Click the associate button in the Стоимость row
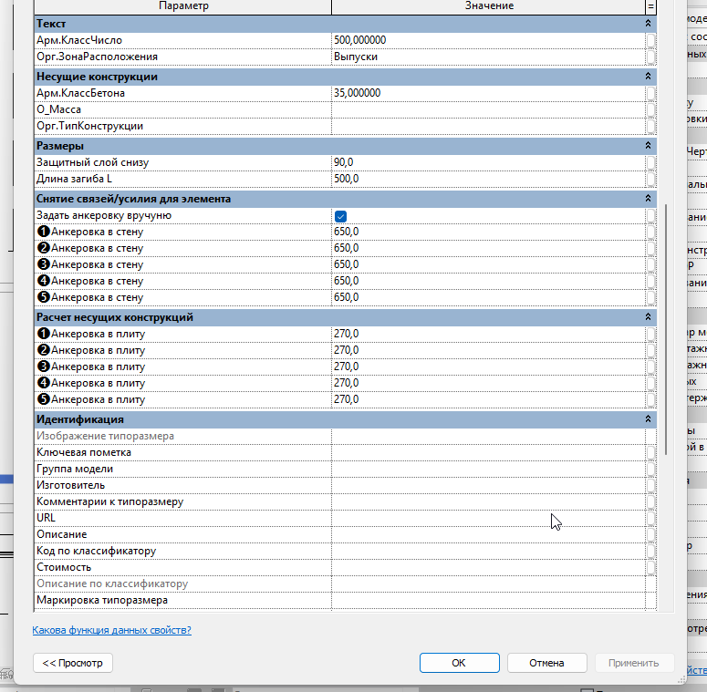This screenshot has height=692, width=707. click(650, 568)
